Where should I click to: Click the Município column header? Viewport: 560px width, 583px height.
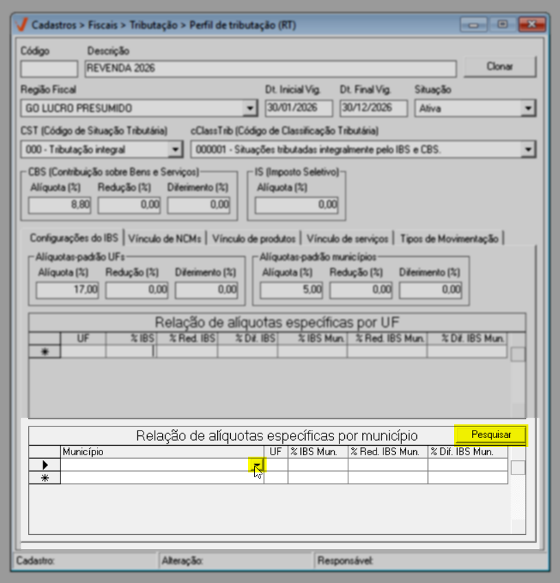click(162, 452)
